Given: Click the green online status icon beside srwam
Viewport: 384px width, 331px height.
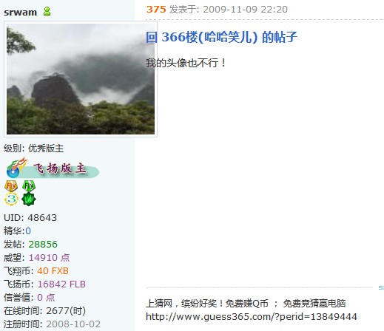Looking at the screenshot, I should click(x=47, y=11).
